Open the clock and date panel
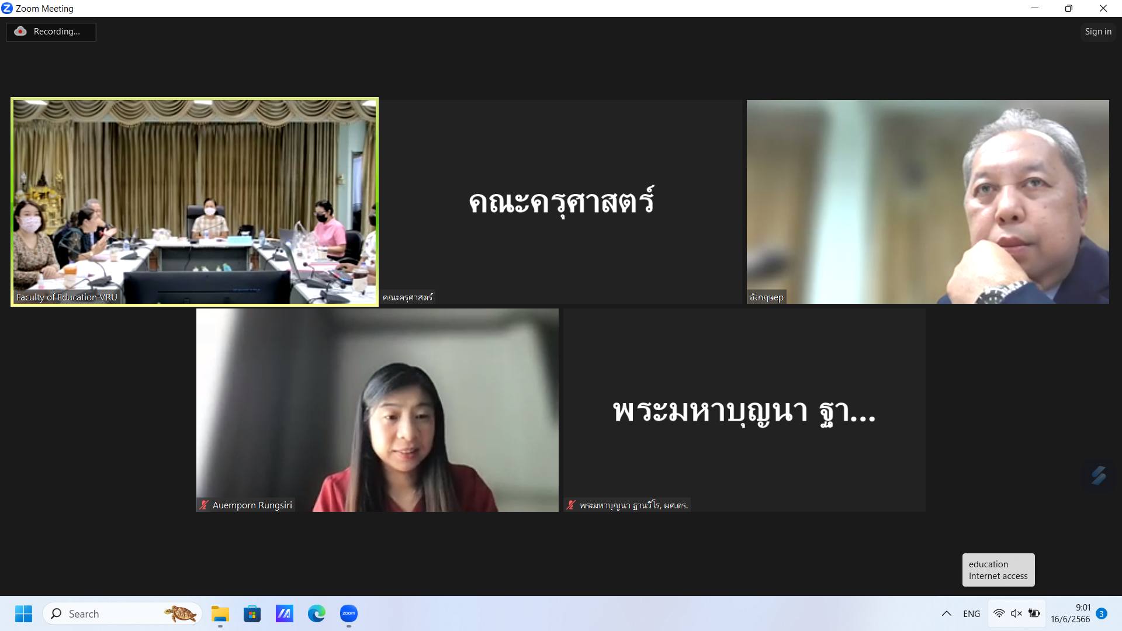 point(1070,613)
